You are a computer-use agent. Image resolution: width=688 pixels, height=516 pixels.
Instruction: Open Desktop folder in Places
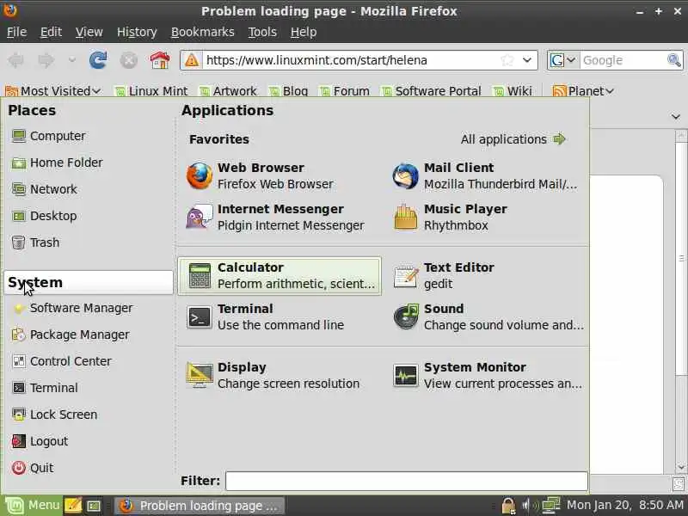tap(44, 216)
